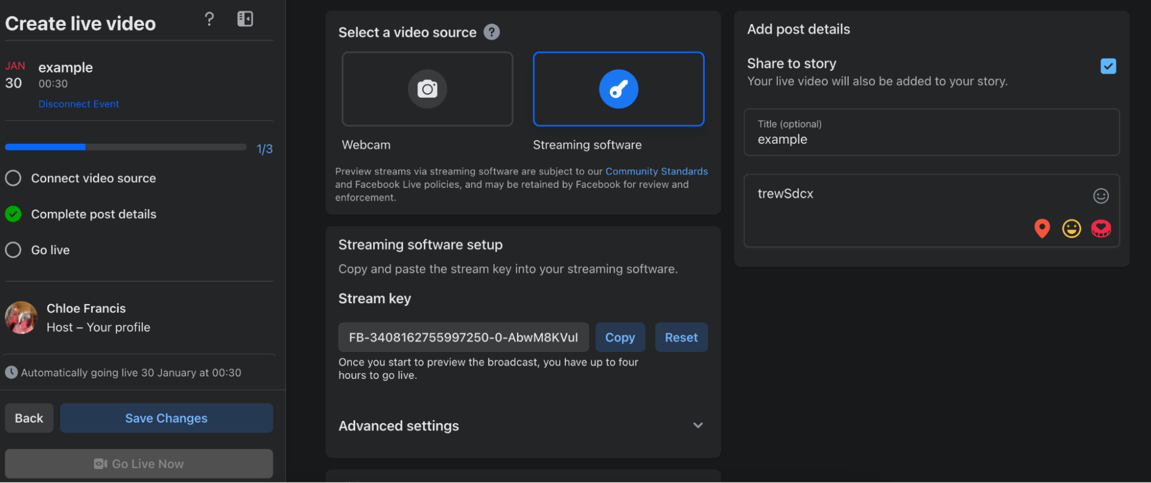The height and width of the screenshot is (483, 1151).
Task: Open the emoji picker in the description box
Action: pyautogui.click(x=1100, y=196)
